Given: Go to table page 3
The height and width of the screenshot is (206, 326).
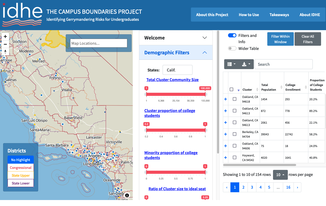Looking at the screenshot, I should (252, 187).
